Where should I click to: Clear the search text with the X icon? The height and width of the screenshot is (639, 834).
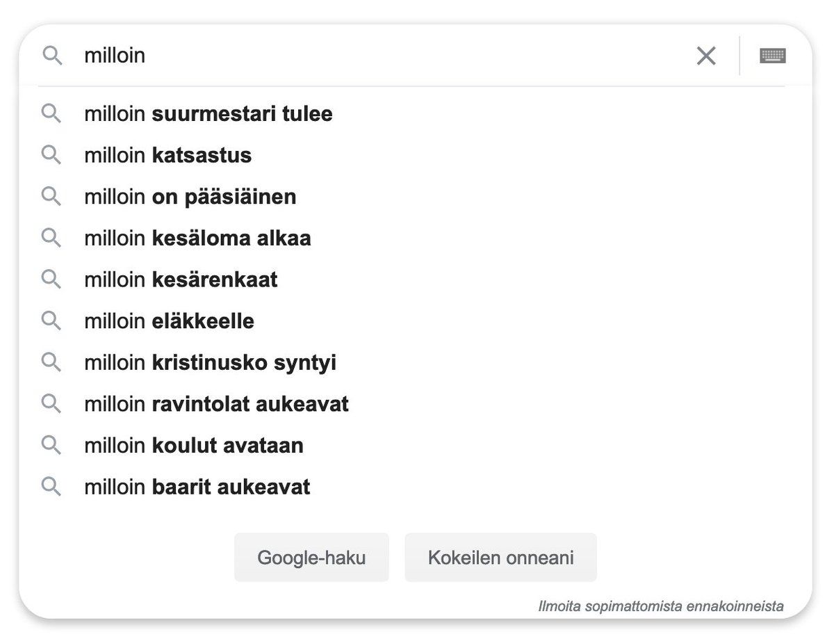[x=706, y=56]
